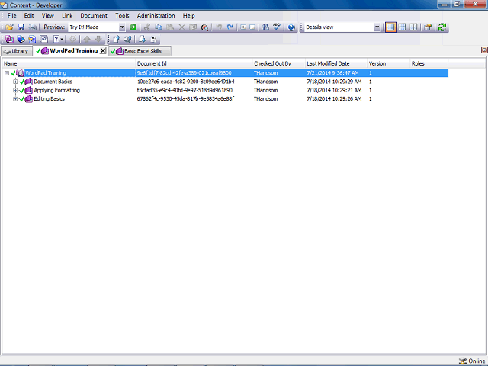Image resolution: width=488 pixels, height=366 pixels.
Task: Click the Undo arrow icon
Action: [219, 27]
